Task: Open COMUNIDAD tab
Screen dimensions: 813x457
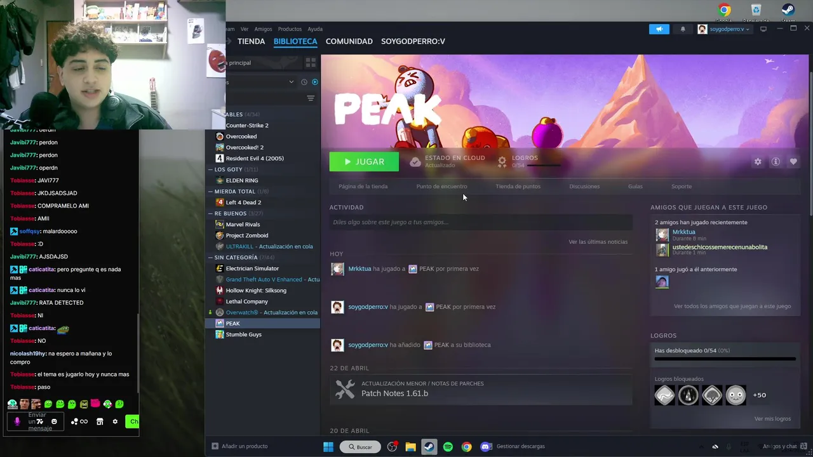Action: [349, 41]
